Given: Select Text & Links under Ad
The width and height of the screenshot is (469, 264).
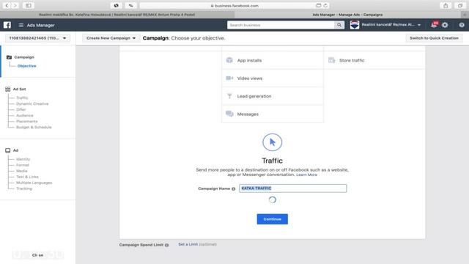Looking at the screenshot, I should 27,177.
